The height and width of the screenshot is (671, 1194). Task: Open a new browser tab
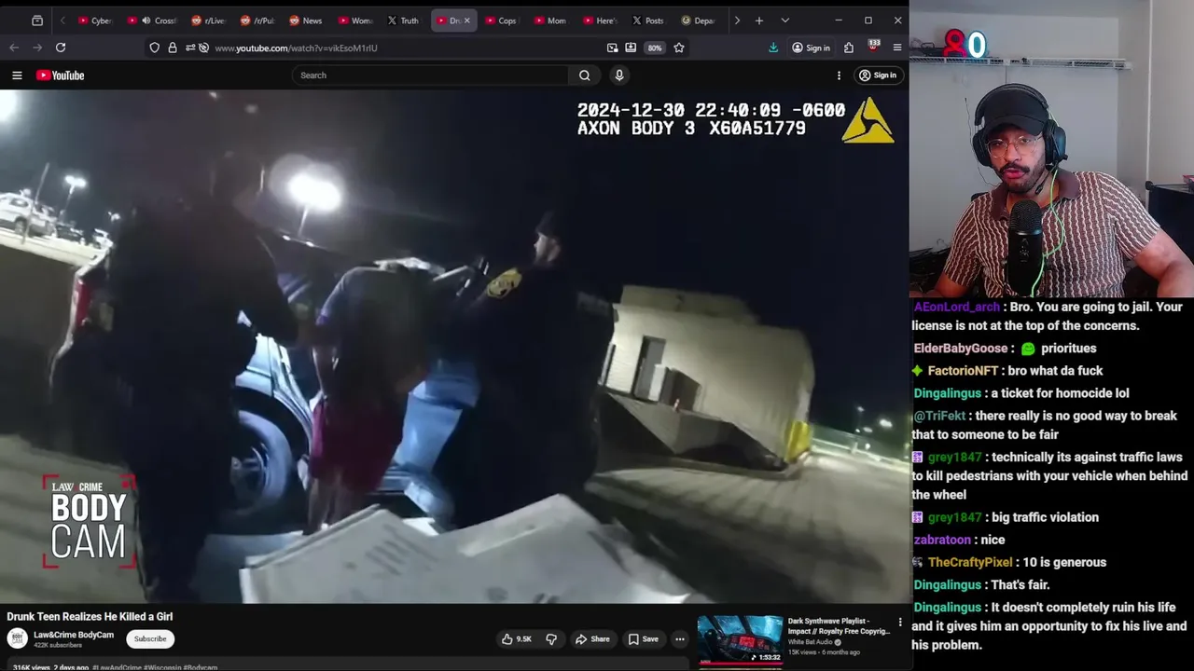click(x=759, y=21)
